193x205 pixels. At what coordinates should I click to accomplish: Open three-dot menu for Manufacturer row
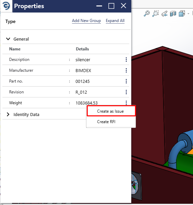click(x=126, y=70)
